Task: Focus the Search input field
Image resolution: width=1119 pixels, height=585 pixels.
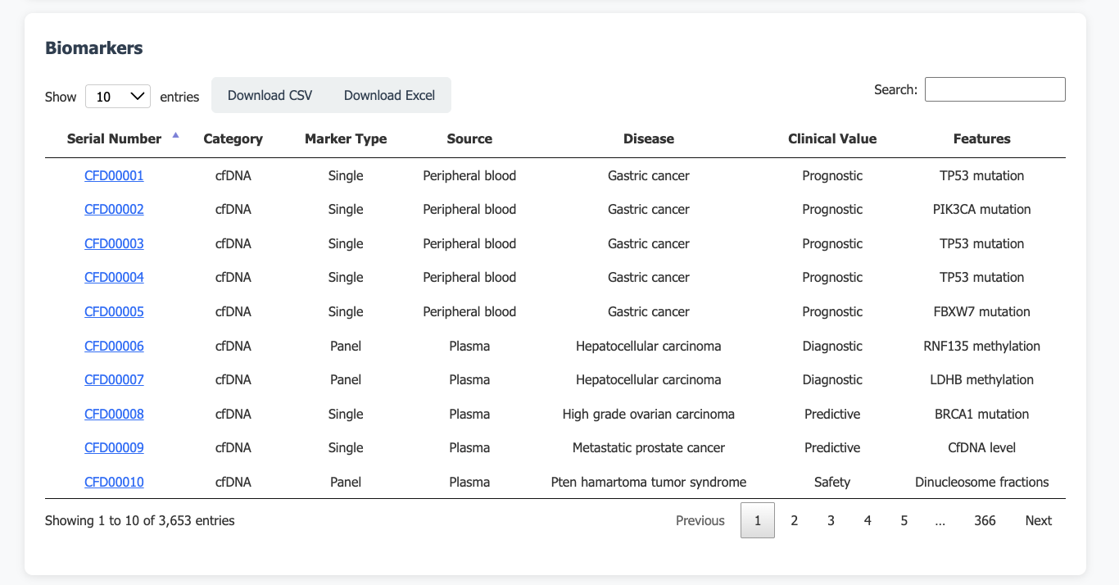Action: point(995,89)
